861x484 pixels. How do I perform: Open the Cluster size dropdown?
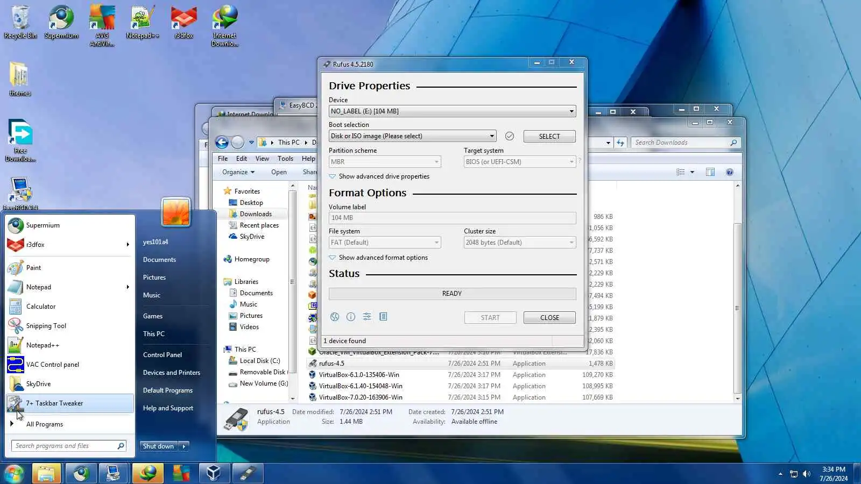click(x=520, y=243)
